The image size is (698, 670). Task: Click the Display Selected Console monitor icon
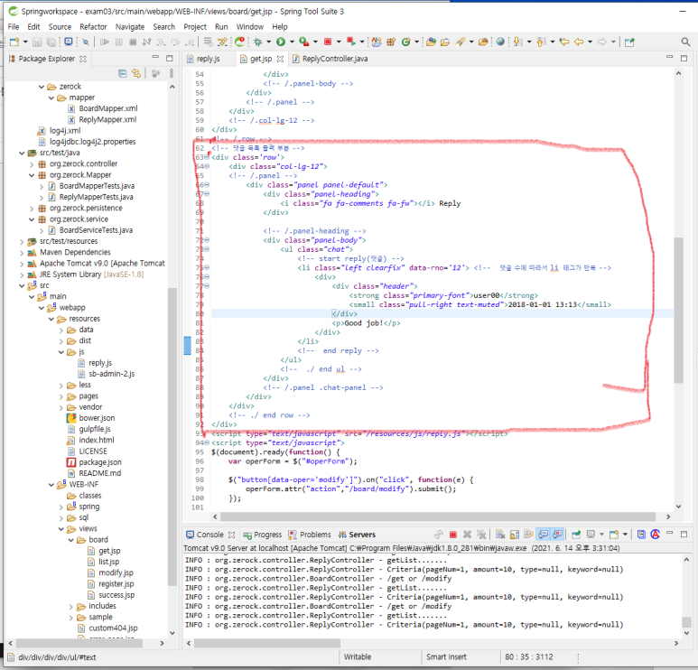tap(591, 535)
